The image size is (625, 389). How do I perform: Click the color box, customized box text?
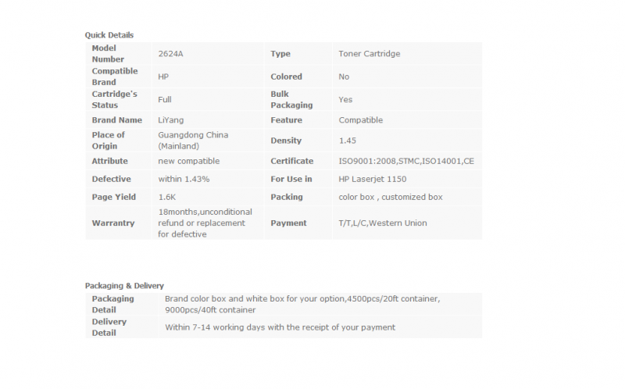(391, 197)
